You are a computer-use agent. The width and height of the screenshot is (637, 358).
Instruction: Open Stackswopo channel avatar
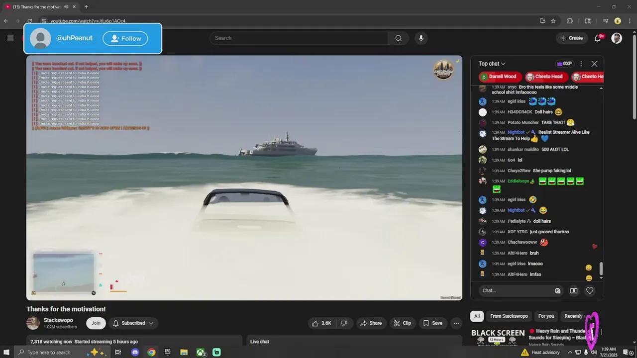click(x=33, y=323)
